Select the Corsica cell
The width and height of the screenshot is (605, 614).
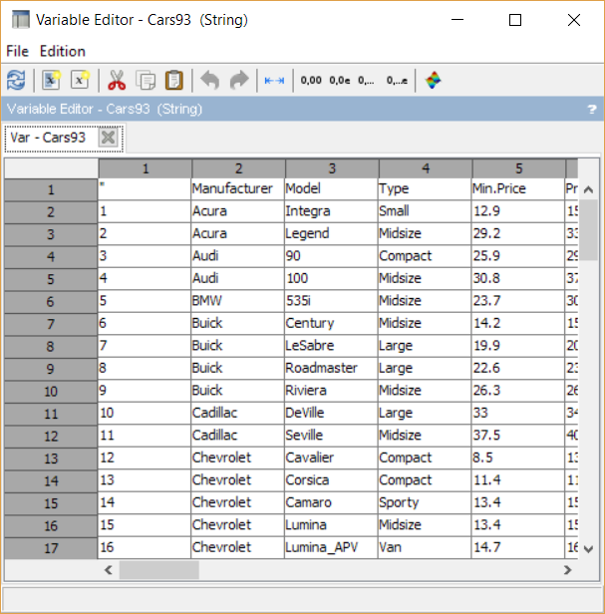point(331,480)
